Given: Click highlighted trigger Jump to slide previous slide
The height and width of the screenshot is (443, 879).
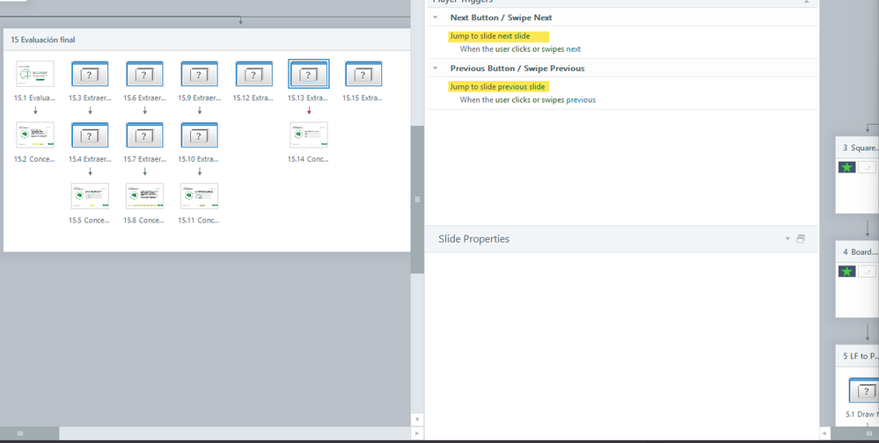Looking at the screenshot, I should 498,87.
